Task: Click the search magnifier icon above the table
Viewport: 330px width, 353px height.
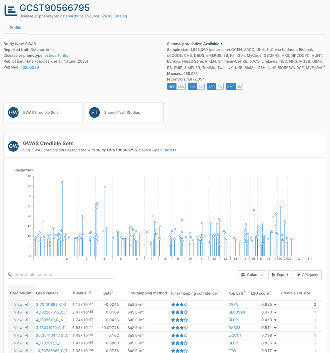Action: click(x=10, y=274)
